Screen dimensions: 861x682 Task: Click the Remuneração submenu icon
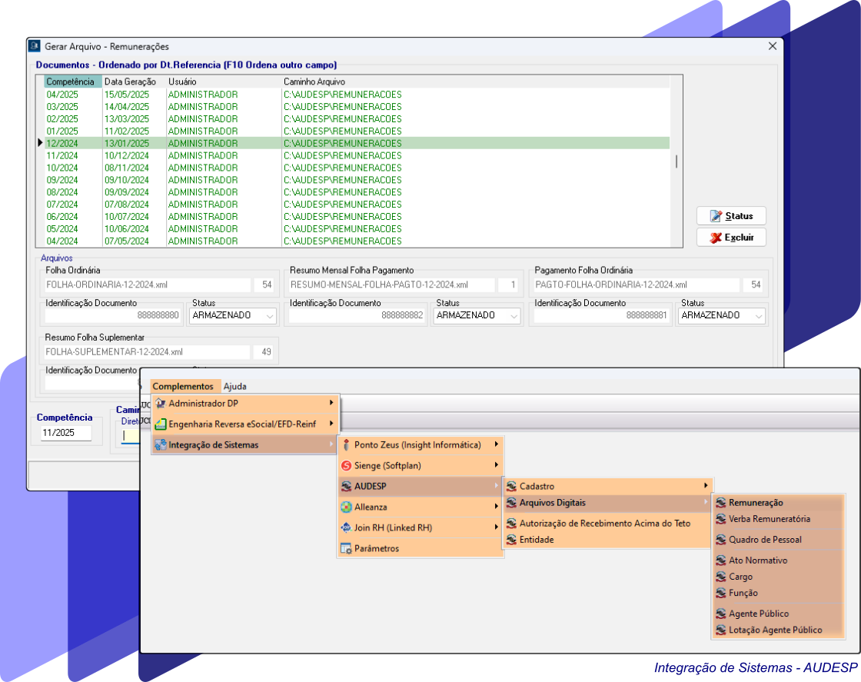click(720, 503)
